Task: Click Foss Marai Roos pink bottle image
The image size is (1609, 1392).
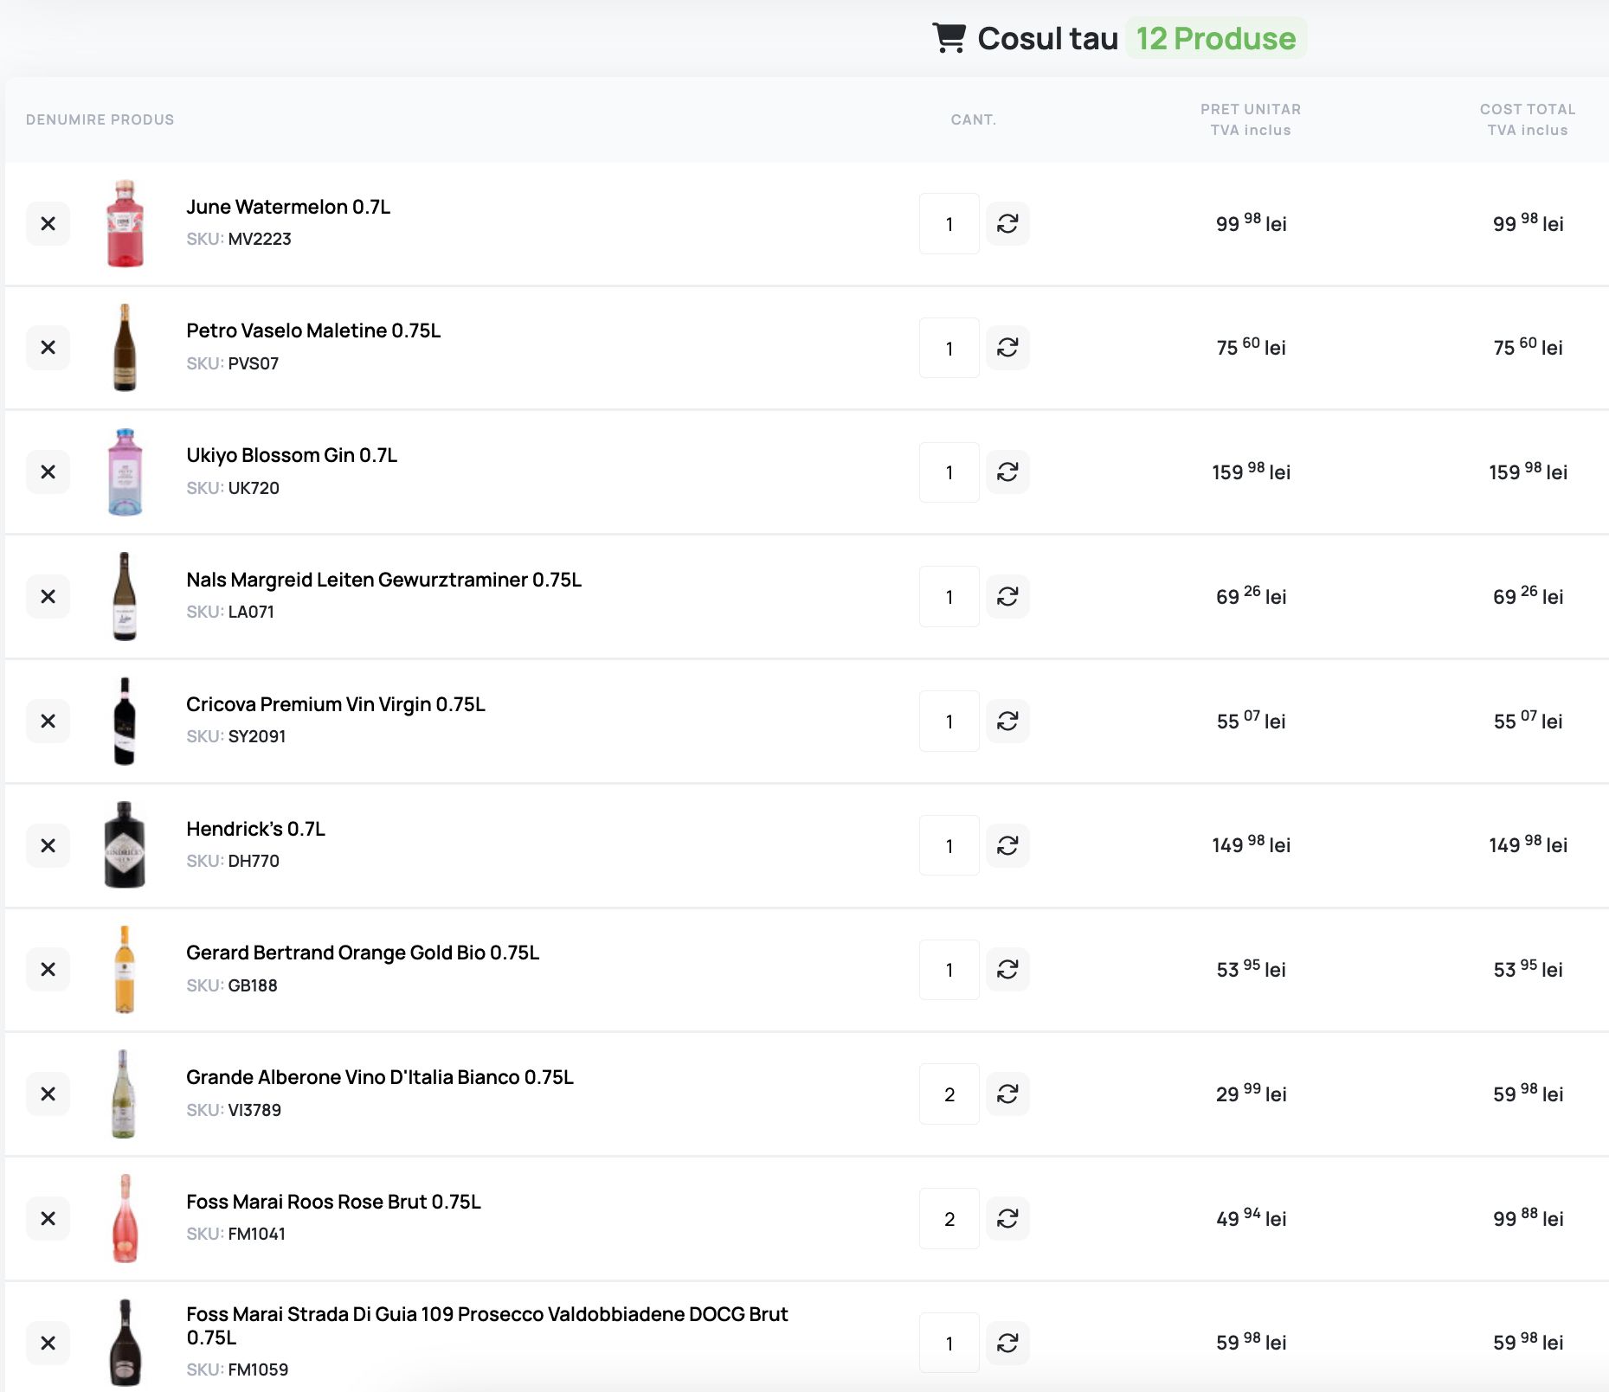Action: click(125, 1219)
